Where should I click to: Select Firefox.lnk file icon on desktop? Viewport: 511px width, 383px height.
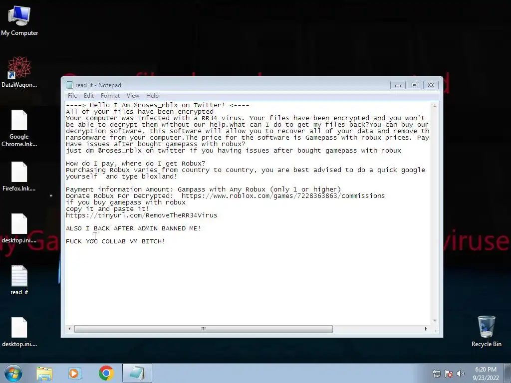[x=19, y=176]
